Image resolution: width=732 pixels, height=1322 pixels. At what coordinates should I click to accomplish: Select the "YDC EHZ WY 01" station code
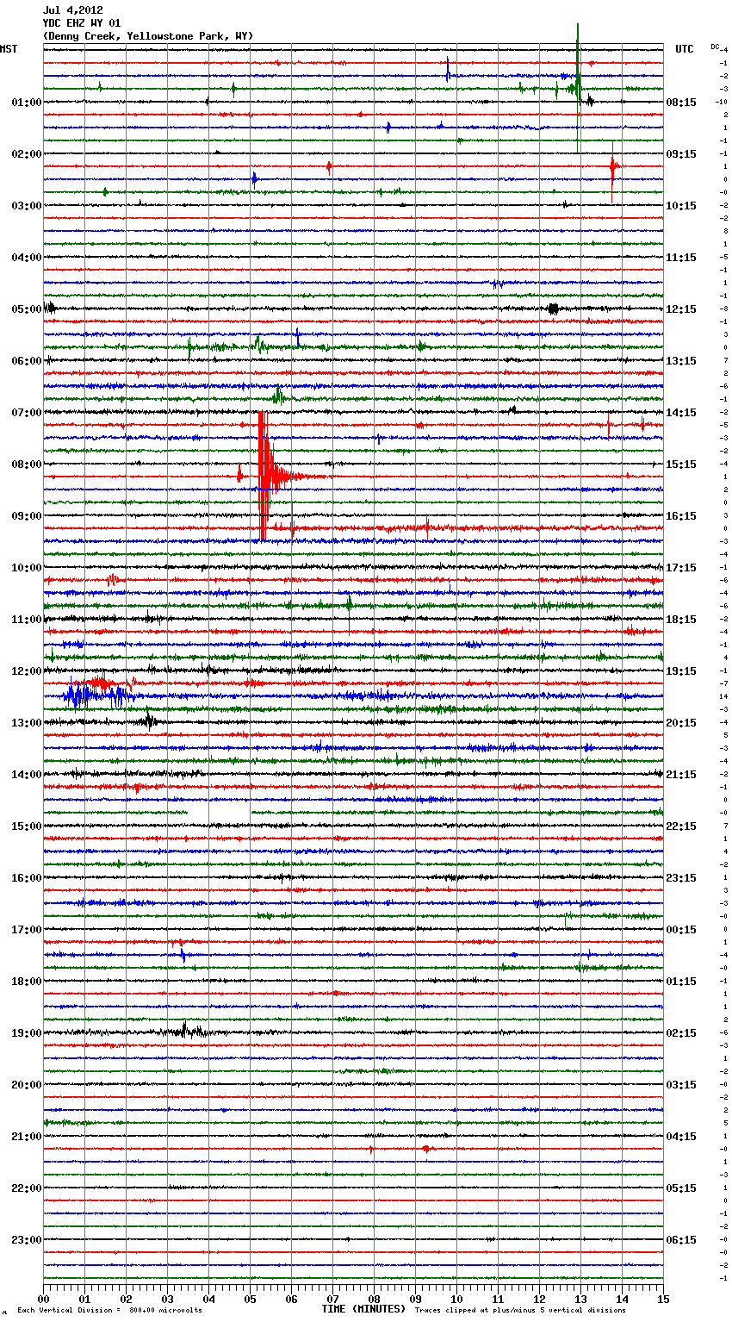pyautogui.click(x=82, y=23)
